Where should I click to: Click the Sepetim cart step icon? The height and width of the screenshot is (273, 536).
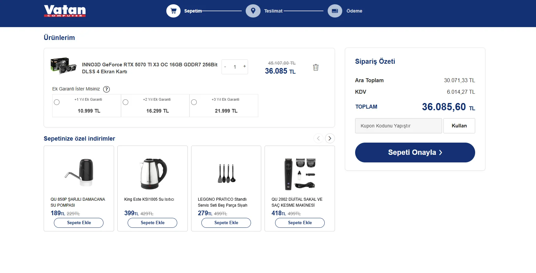[173, 11]
